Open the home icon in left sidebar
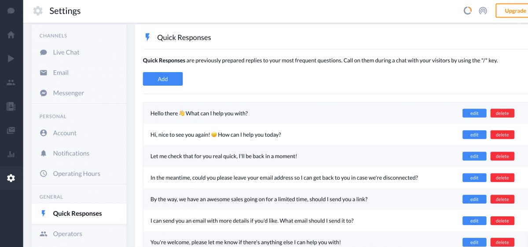Screen dimensions: 528x247 click(x=11, y=35)
